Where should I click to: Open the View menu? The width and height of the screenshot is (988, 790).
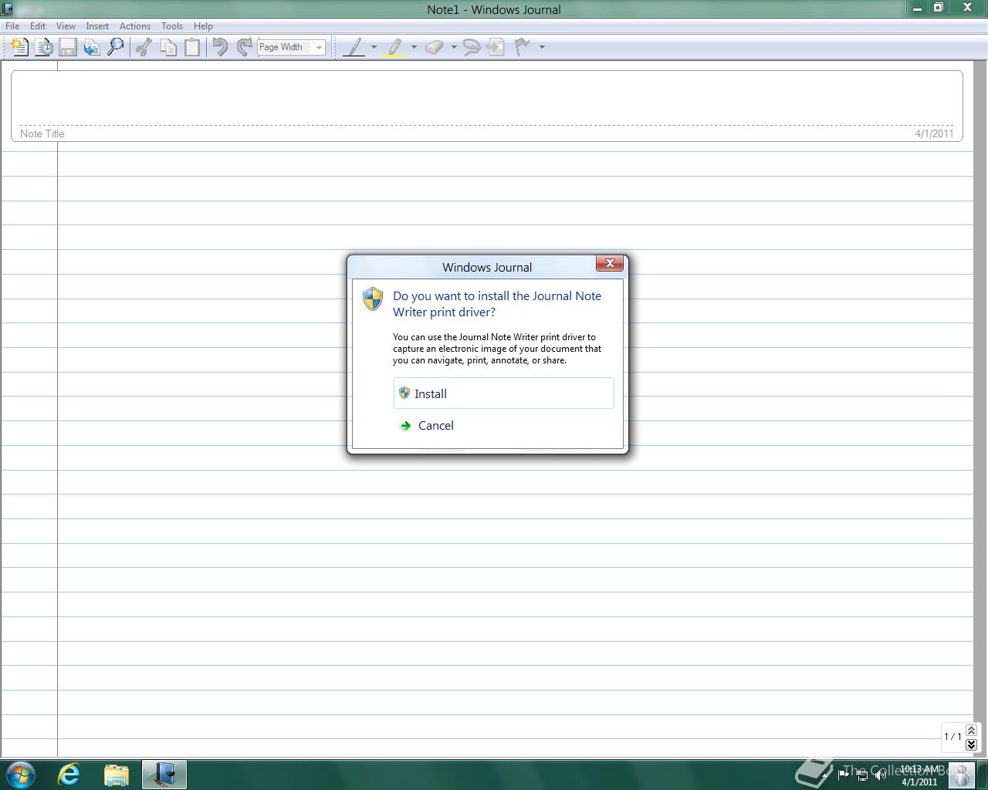click(66, 25)
